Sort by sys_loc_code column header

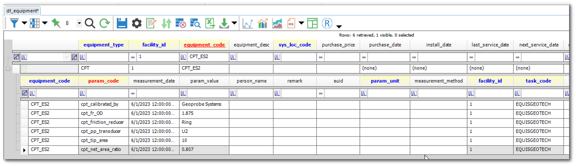[295, 45]
